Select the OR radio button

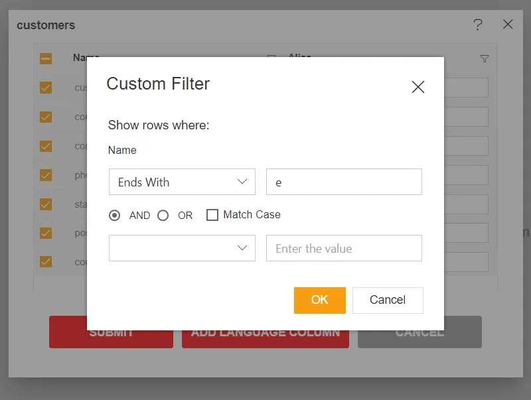click(x=163, y=215)
